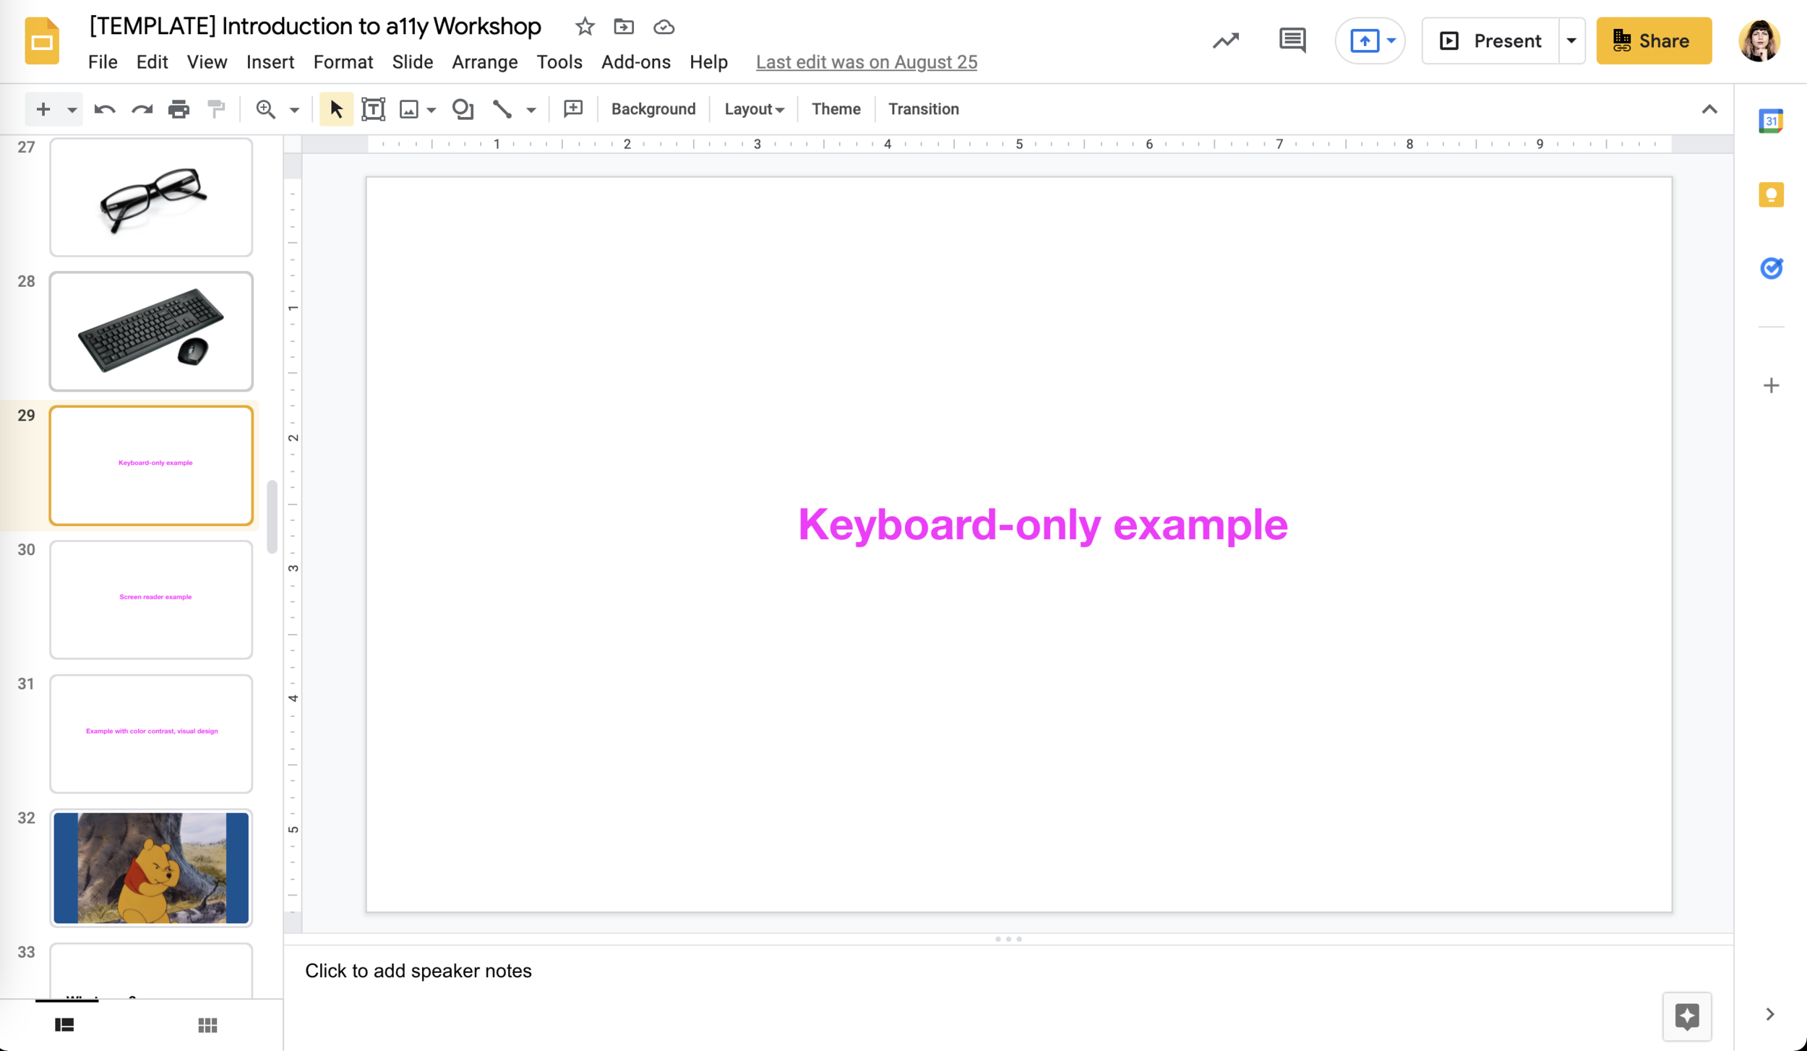Open the 'Last edit was on August 25' link

coord(866,62)
